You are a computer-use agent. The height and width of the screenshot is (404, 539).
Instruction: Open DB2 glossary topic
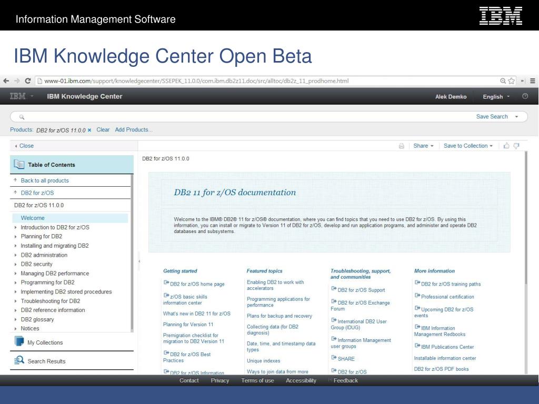[x=37, y=319]
